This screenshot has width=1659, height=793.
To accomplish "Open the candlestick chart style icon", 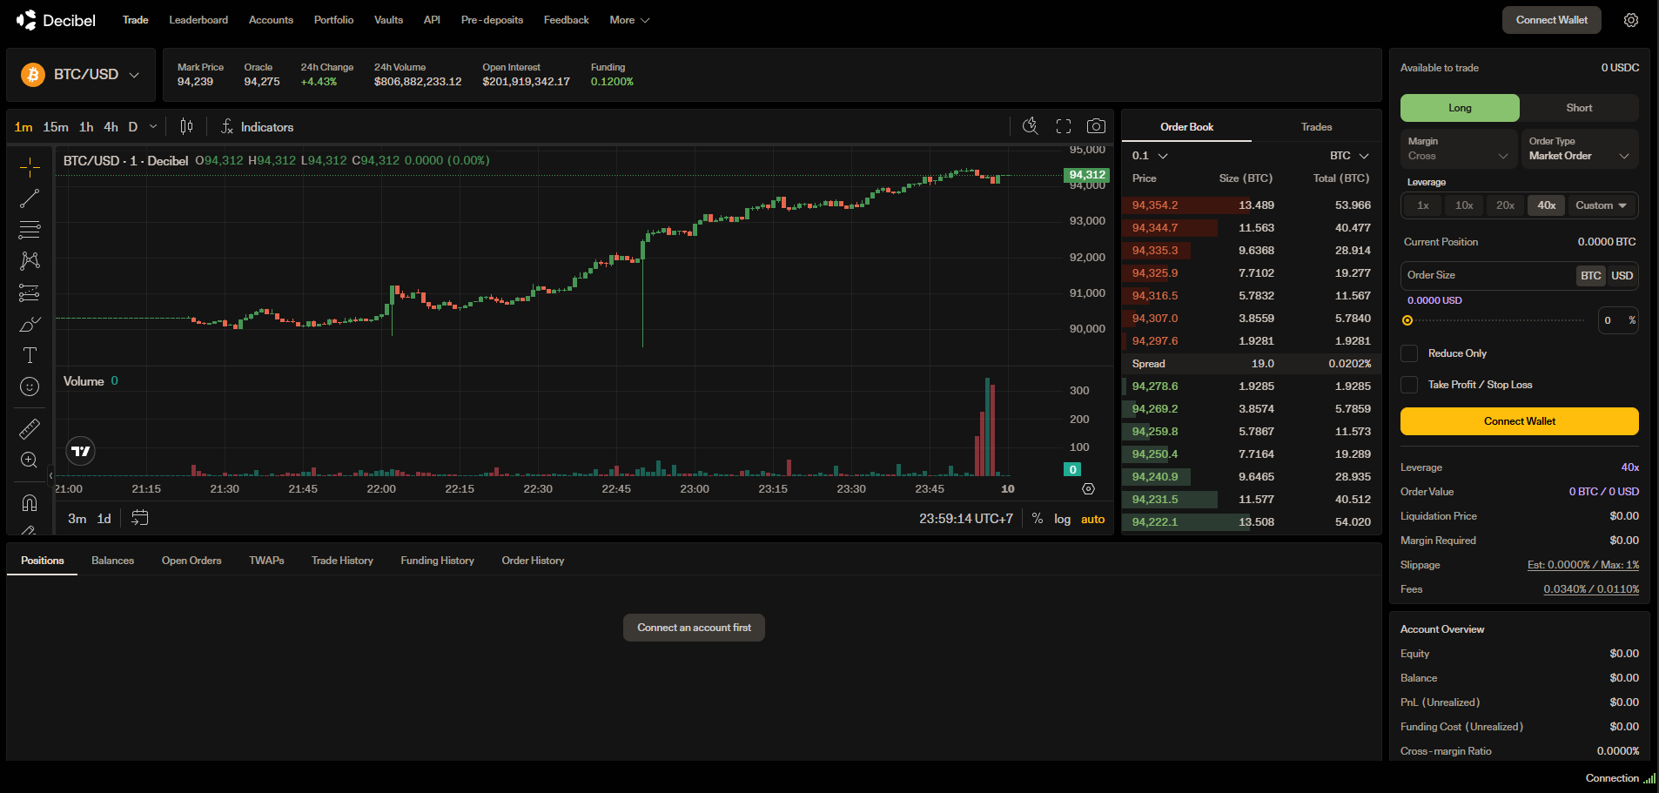I will tap(186, 126).
